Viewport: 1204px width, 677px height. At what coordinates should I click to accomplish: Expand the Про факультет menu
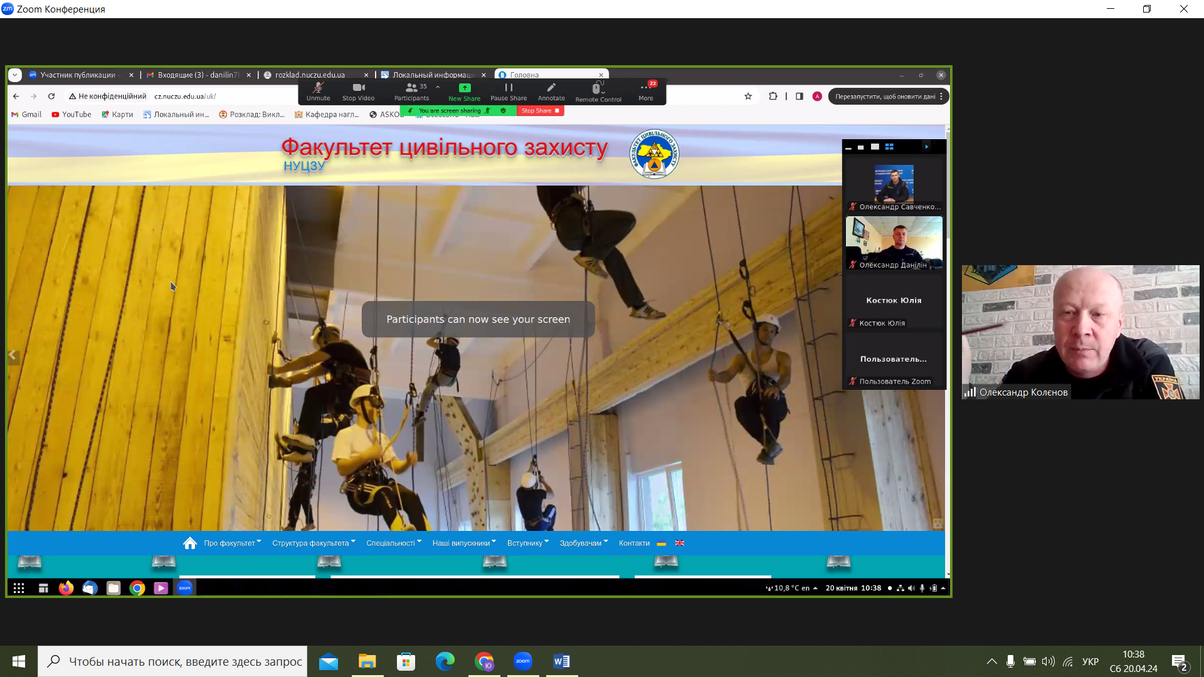[232, 543]
